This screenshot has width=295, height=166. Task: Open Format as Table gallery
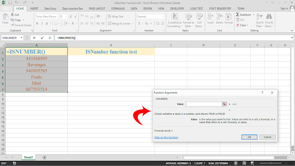click(189, 20)
